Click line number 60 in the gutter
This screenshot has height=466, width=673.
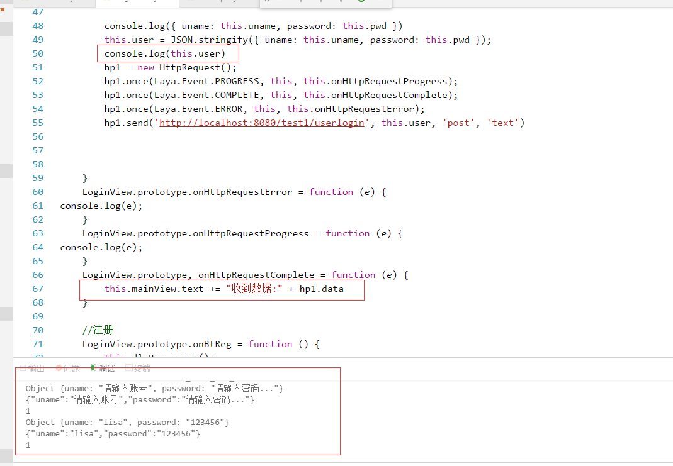click(38, 192)
